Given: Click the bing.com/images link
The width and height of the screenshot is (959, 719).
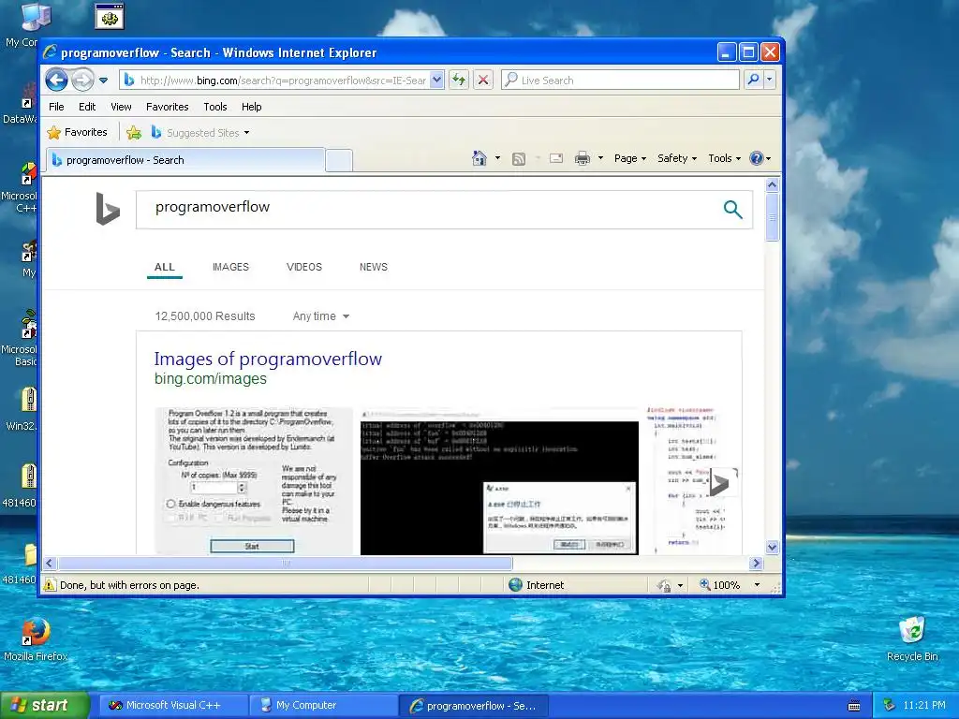Looking at the screenshot, I should [x=211, y=379].
